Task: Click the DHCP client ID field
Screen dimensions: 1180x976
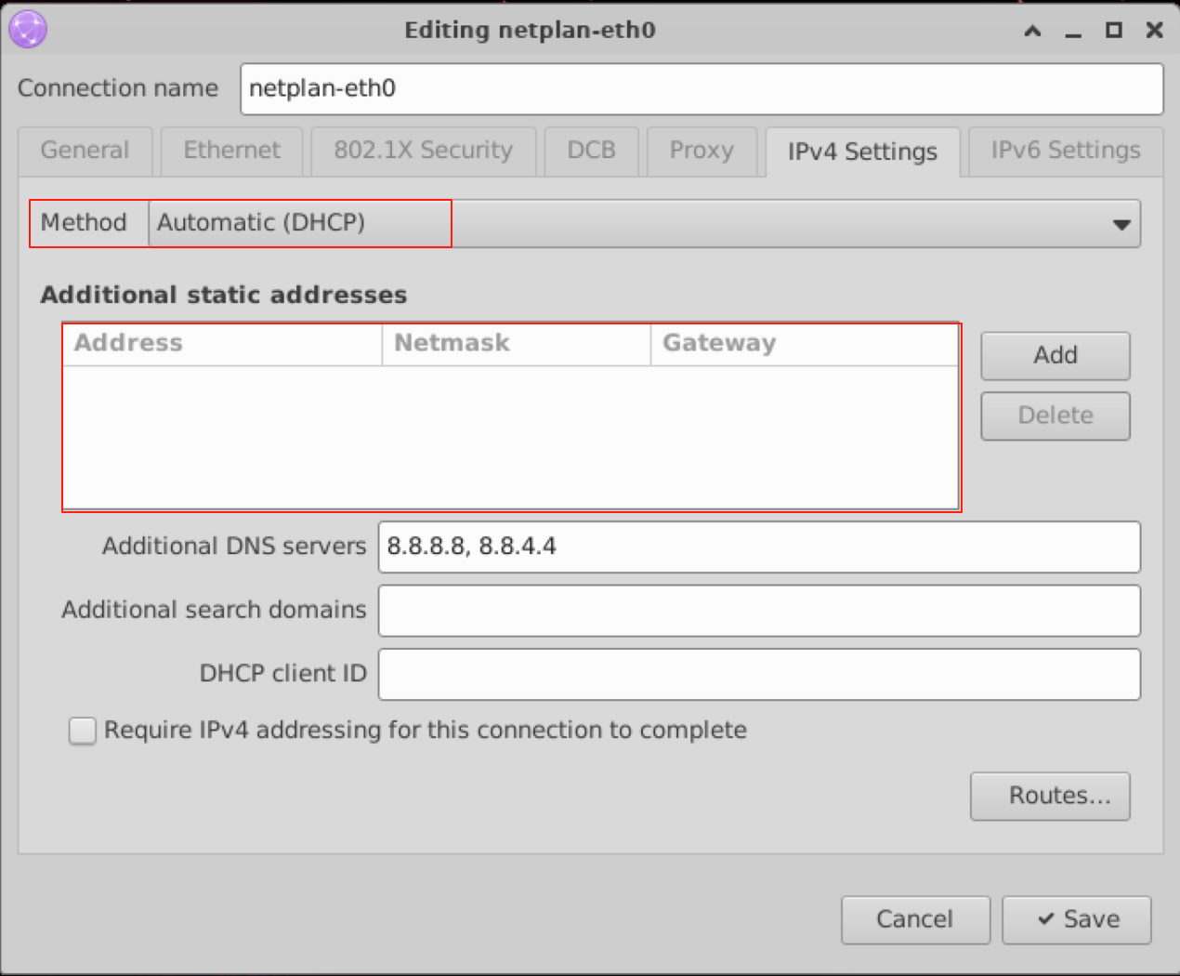Action: (x=759, y=675)
